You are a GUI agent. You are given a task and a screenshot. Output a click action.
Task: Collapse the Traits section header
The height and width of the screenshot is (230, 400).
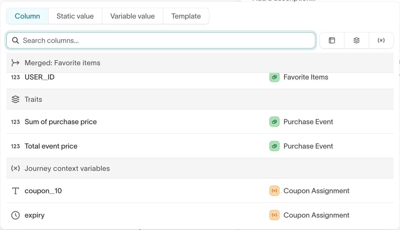tap(33, 99)
